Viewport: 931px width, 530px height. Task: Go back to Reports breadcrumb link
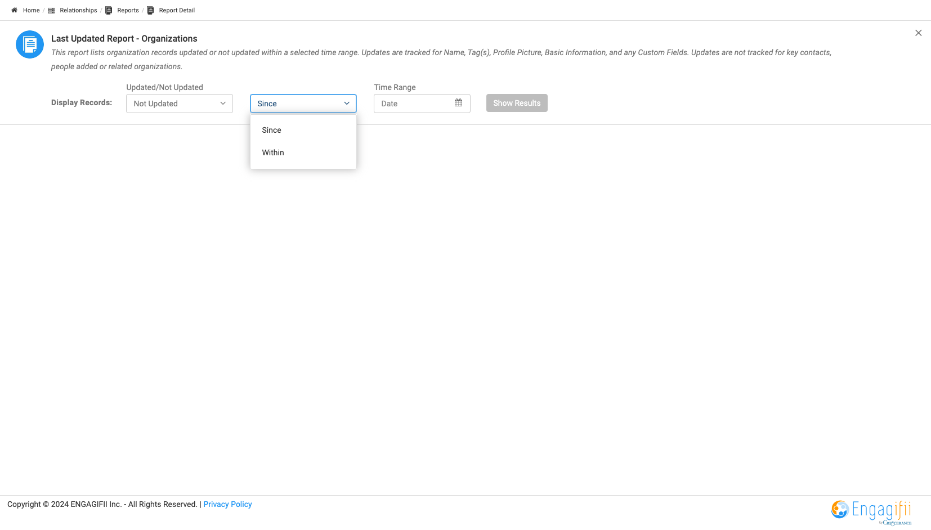(x=128, y=10)
